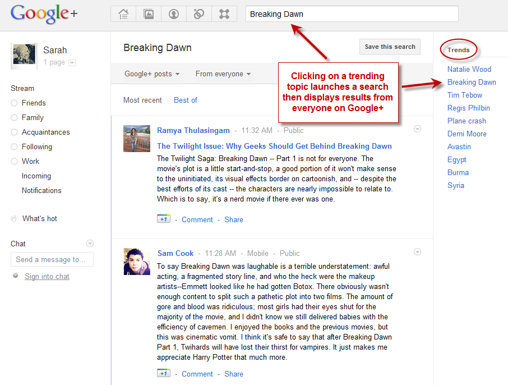The height and width of the screenshot is (385, 508).
Task: Give a +1 to Ramya Thulasingam's post
Action: pyautogui.click(x=163, y=219)
